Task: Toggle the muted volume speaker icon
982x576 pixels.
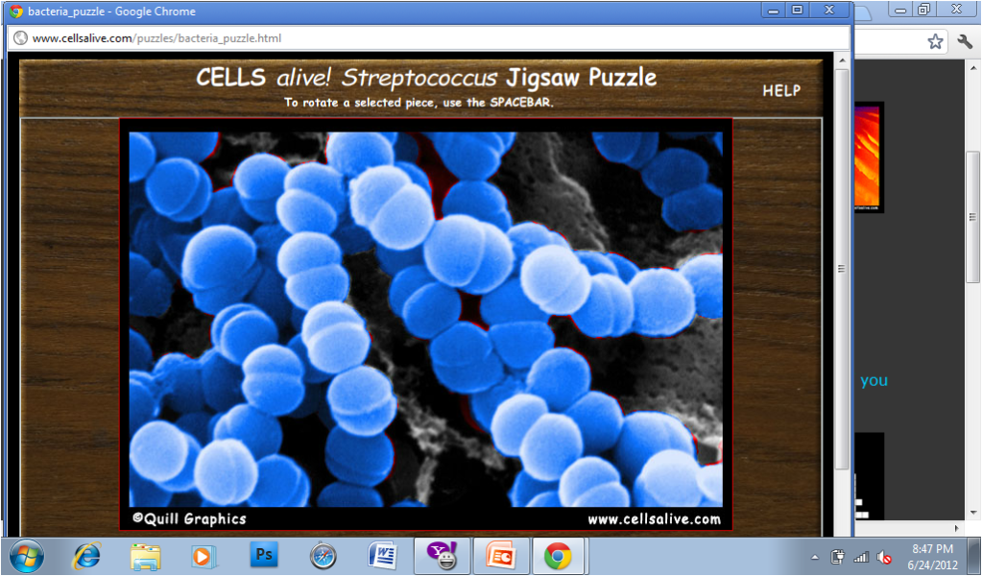Action: click(884, 557)
